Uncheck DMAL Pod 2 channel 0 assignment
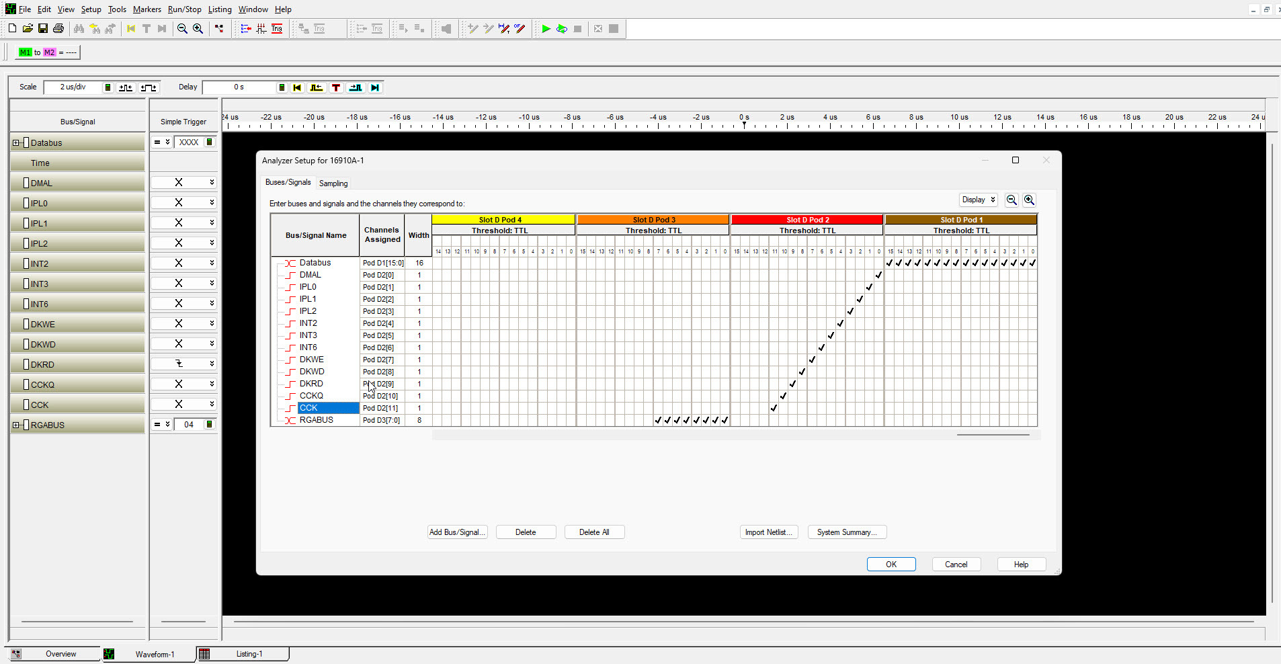Image resolution: width=1281 pixels, height=664 pixels. (878, 275)
